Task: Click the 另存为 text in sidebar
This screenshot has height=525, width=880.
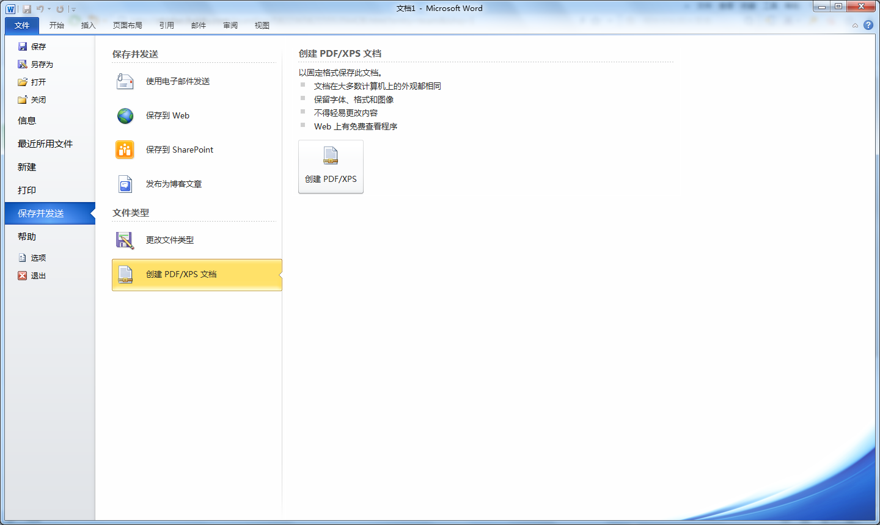Action: 42,64
